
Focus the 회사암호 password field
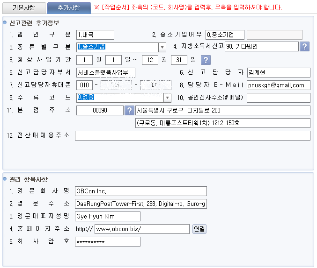(x=107, y=241)
